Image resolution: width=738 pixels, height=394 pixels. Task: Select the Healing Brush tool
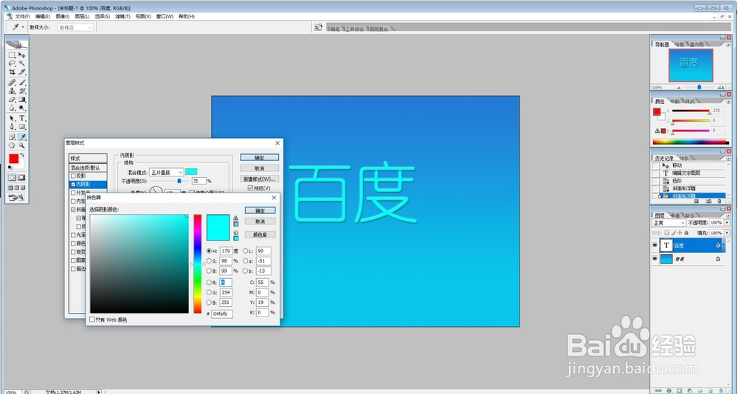click(x=13, y=83)
